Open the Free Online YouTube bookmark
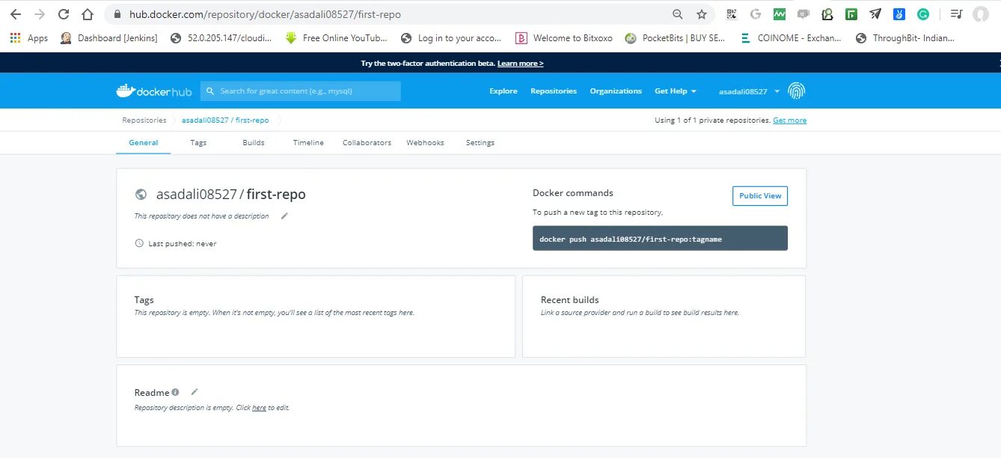Screen dimensions: 1001x458 (x=337, y=38)
